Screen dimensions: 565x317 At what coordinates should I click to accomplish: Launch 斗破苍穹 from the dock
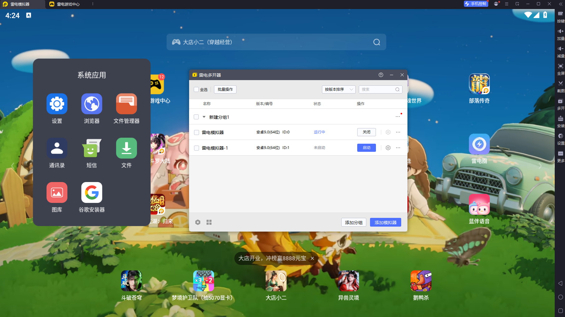point(131,281)
